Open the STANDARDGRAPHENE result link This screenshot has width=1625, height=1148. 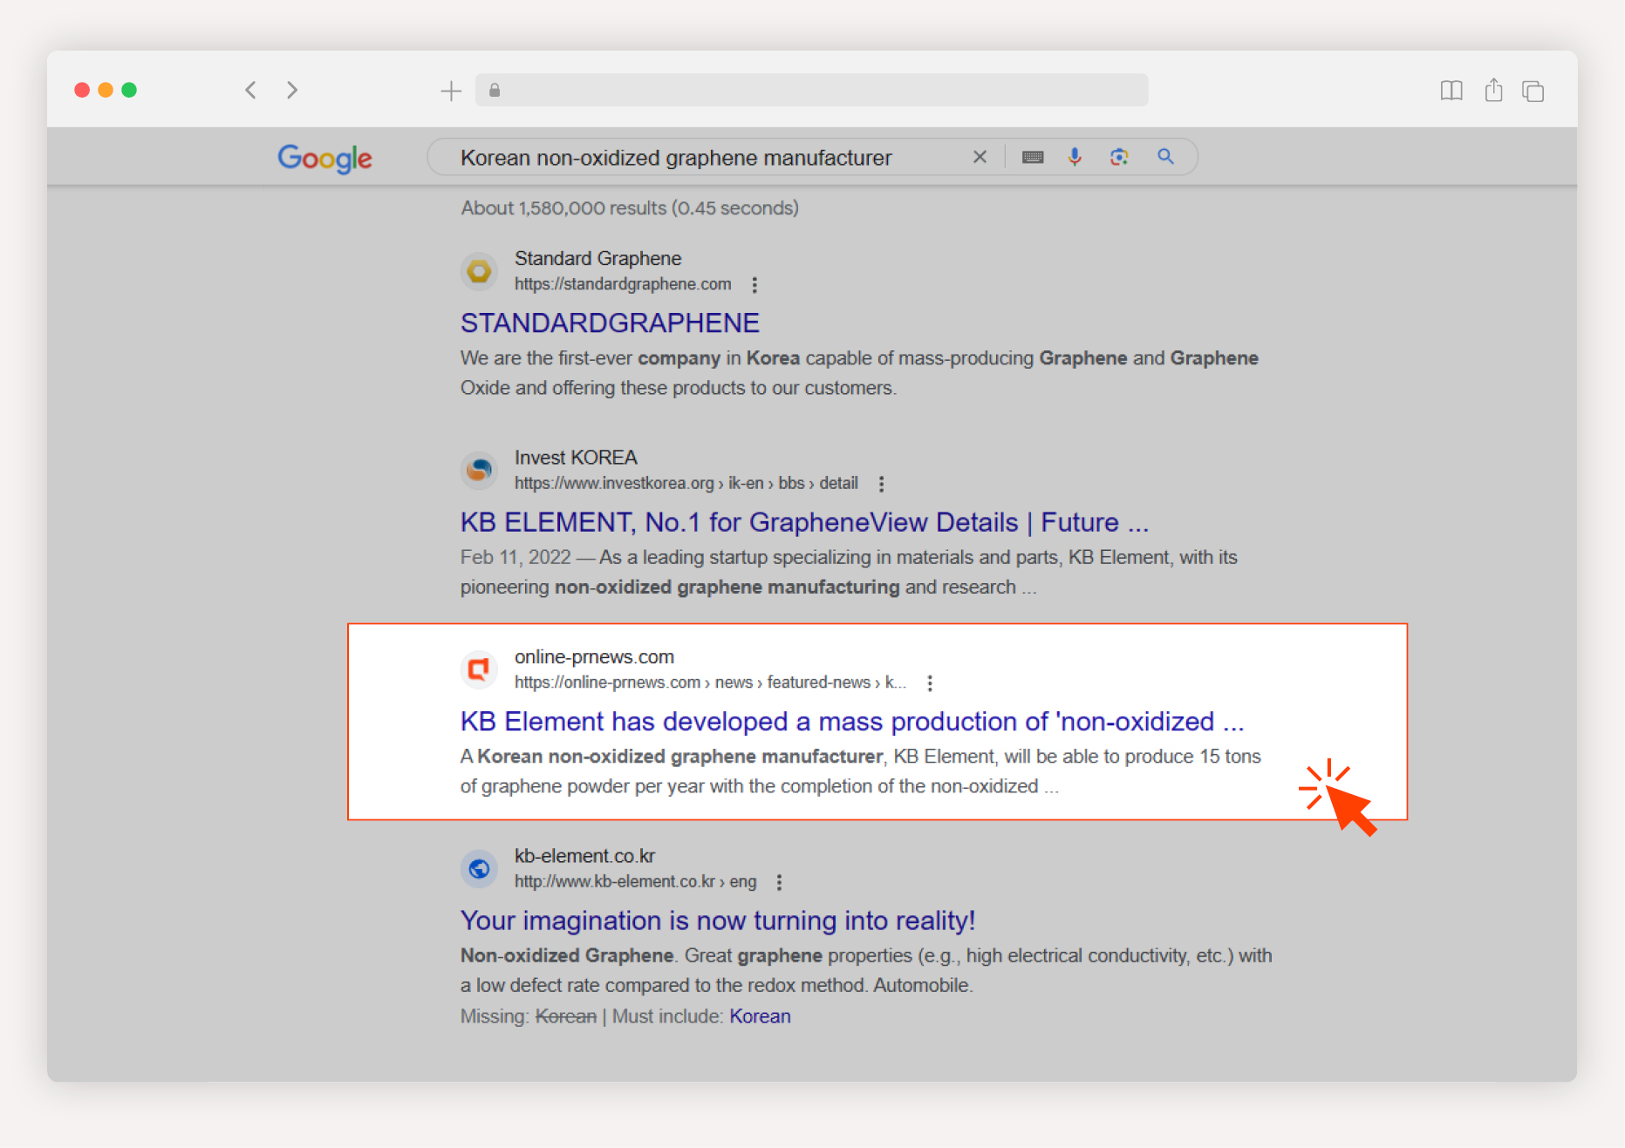click(x=610, y=323)
